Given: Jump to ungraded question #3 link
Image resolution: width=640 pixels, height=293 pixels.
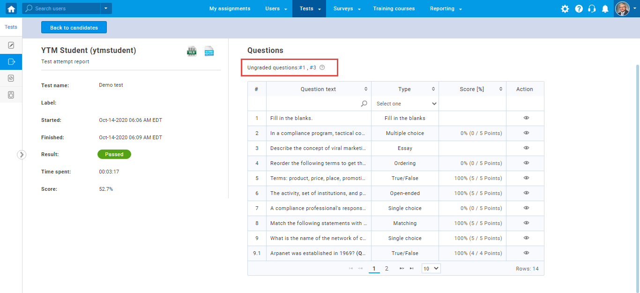Looking at the screenshot, I should click(313, 68).
